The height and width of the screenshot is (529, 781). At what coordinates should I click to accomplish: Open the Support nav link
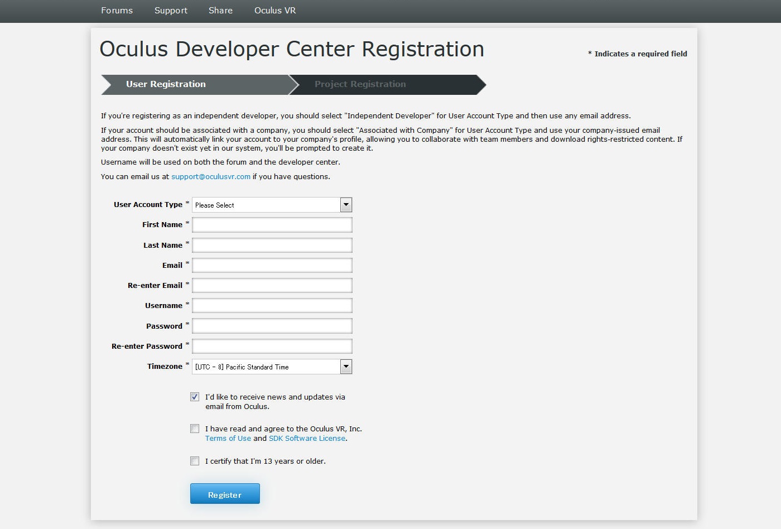tap(171, 10)
